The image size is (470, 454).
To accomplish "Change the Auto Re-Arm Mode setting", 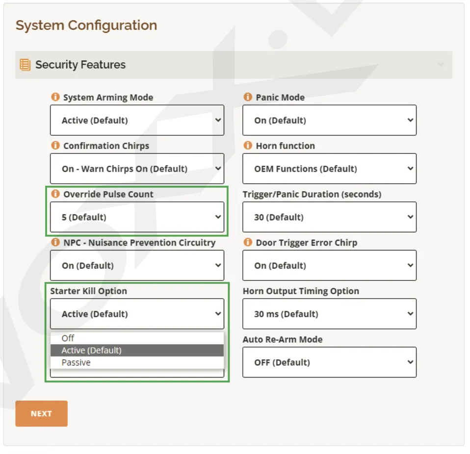I will click(x=329, y=362).
